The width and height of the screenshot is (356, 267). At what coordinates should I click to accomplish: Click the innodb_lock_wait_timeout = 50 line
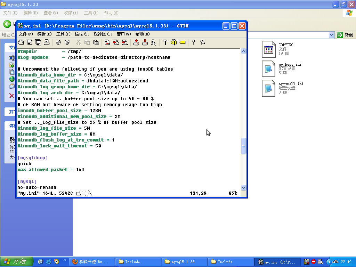tap(59, 146)
